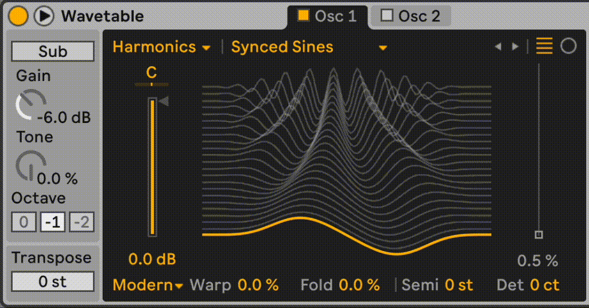Viewport: 589px width, 308px height.
Task: Select next wavetable with right arrow
Action: [515, 47]
